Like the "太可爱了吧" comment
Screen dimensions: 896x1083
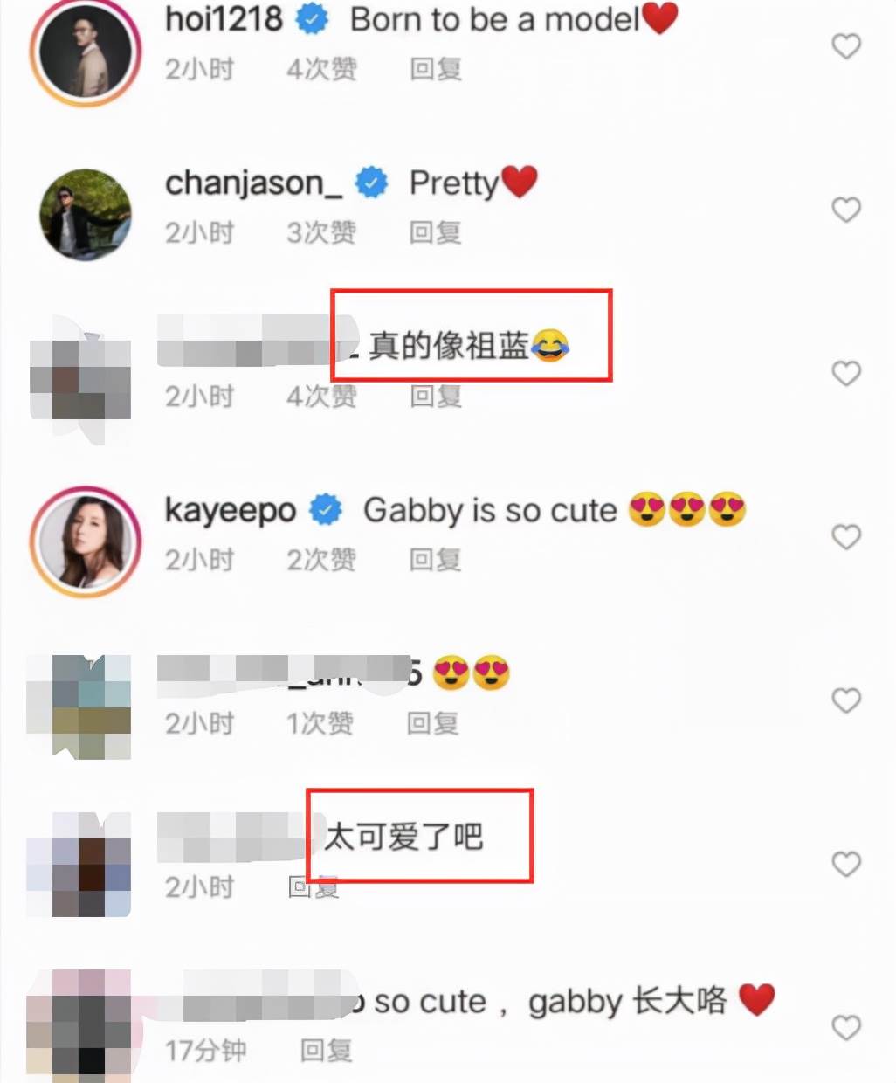[846, 864]
